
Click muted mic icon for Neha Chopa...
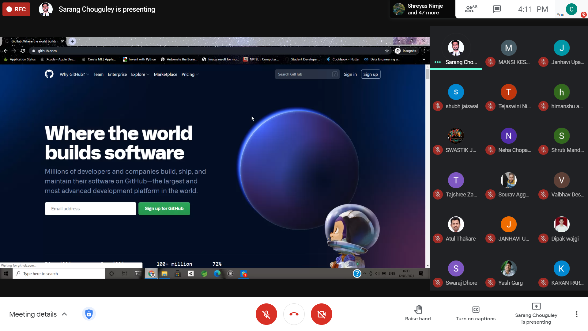click(490, 150)
